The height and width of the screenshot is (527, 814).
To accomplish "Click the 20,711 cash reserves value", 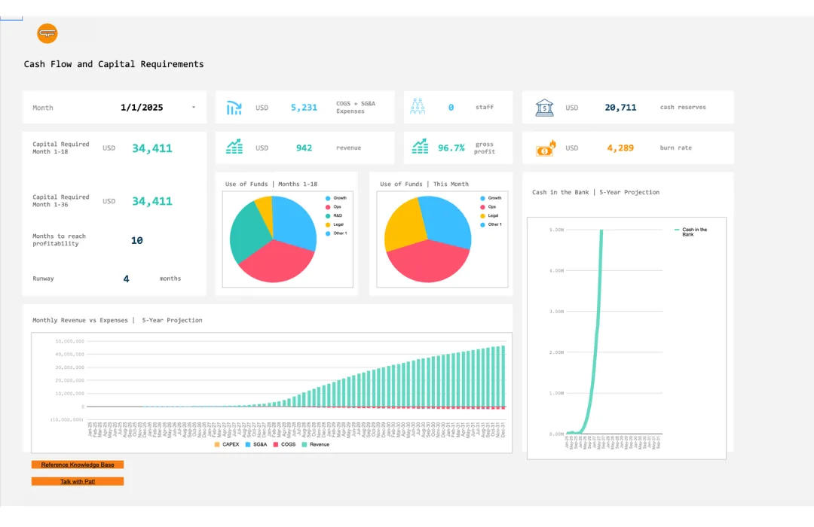I will tap(620, 108).
